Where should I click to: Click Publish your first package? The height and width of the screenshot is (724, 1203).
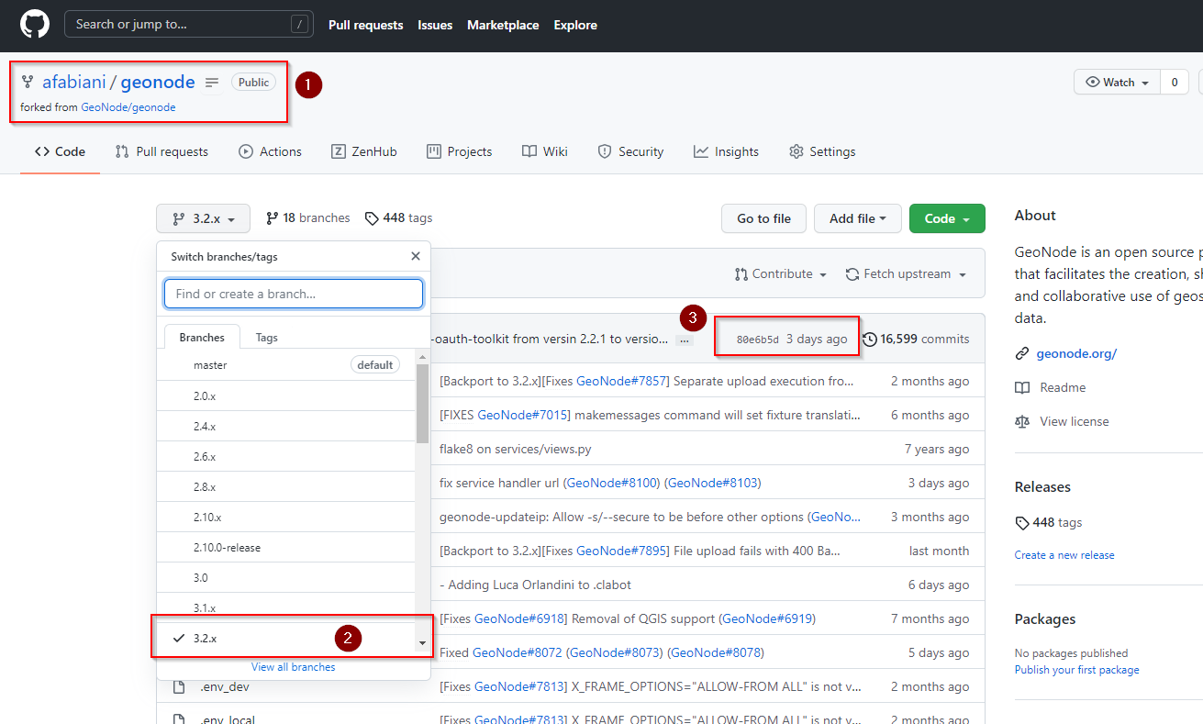coord(1076,670)
